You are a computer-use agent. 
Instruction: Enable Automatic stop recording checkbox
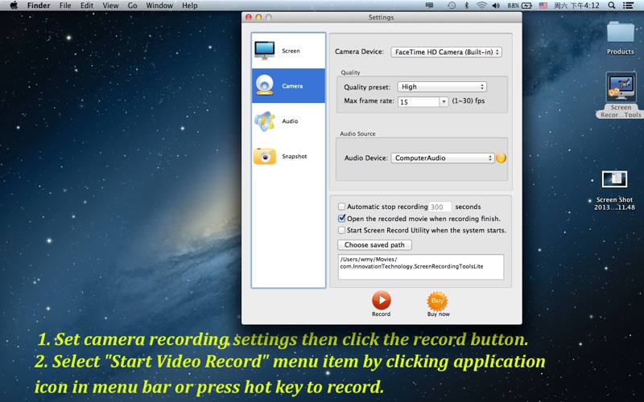coord(341,207)
